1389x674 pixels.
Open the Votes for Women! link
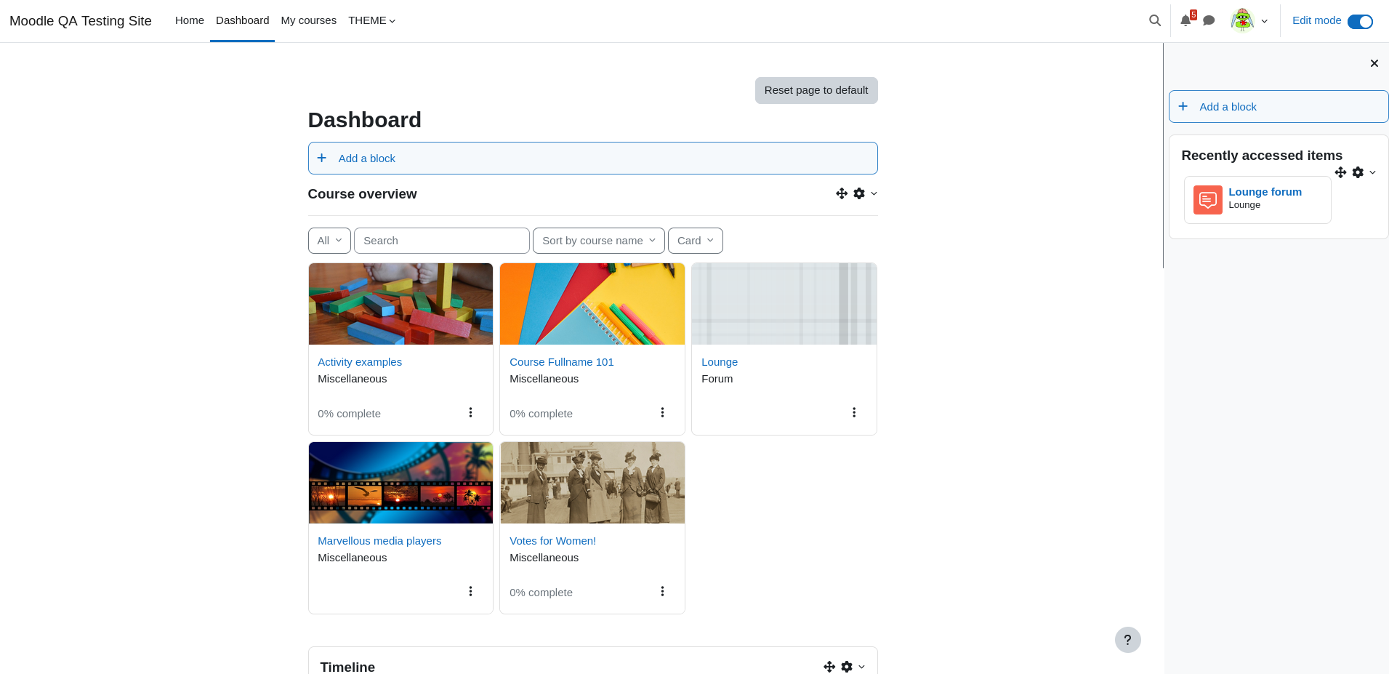click(552, 541)
